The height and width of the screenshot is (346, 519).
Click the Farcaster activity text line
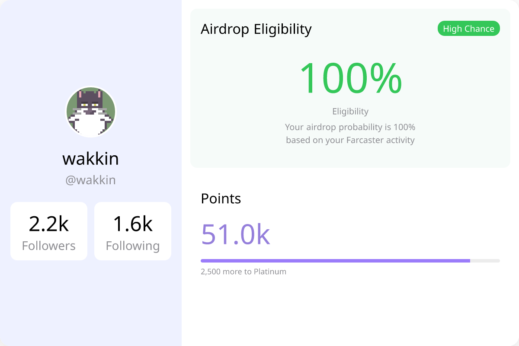click(x=350, y=140)
